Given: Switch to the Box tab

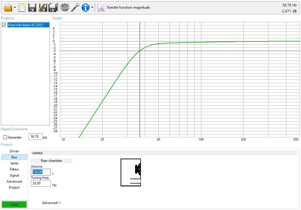Looking at the screenshot, I should (14, 157).
